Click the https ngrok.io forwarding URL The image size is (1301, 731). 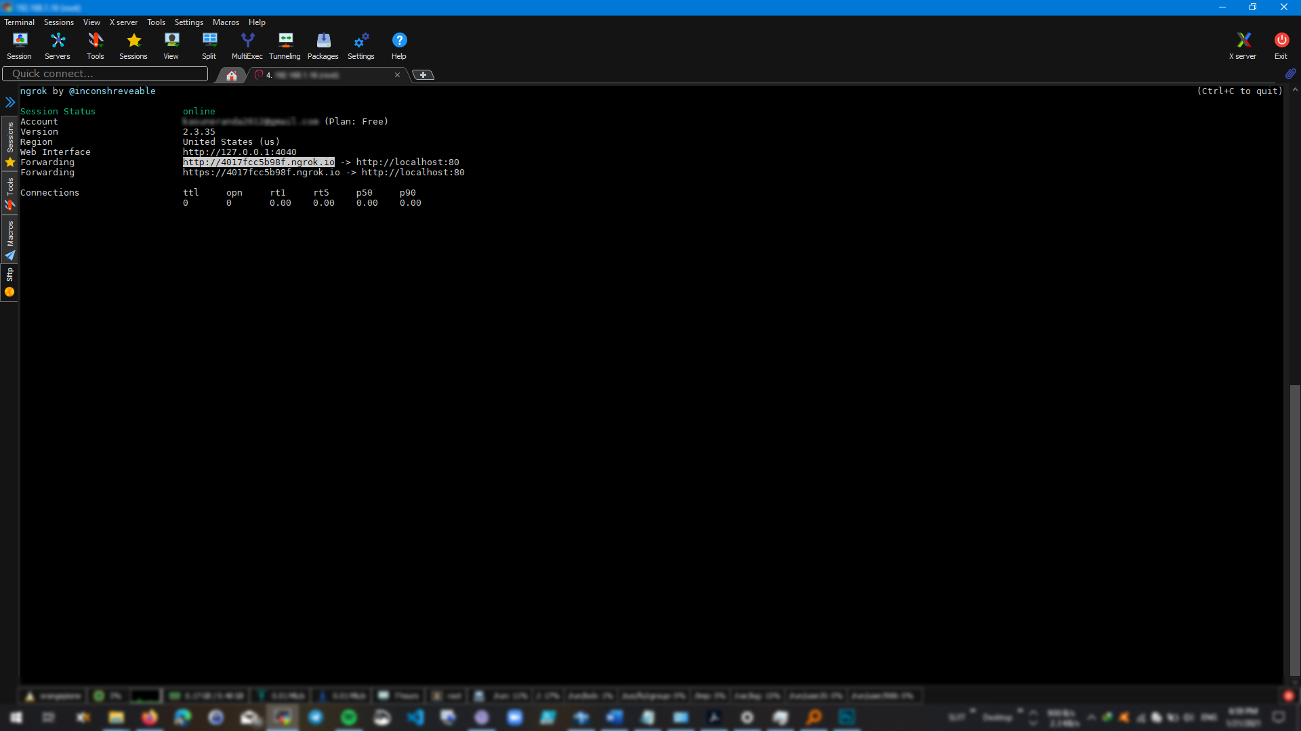(x=262, y=173)
